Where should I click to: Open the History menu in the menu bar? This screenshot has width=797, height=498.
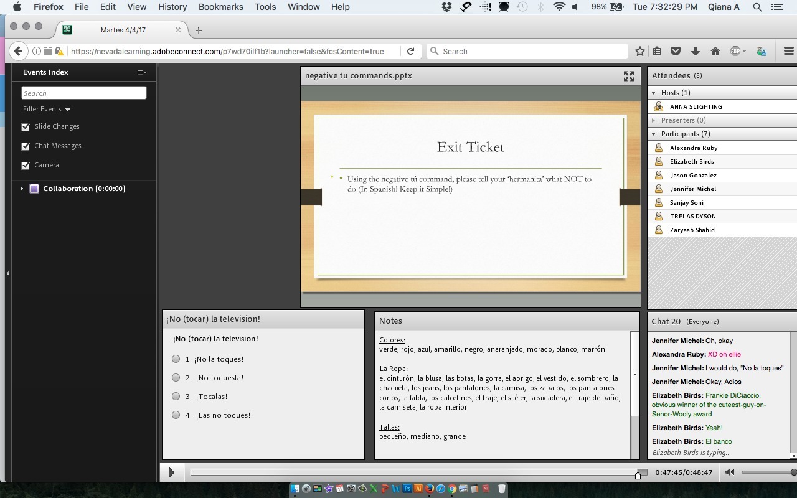point(172,7)
